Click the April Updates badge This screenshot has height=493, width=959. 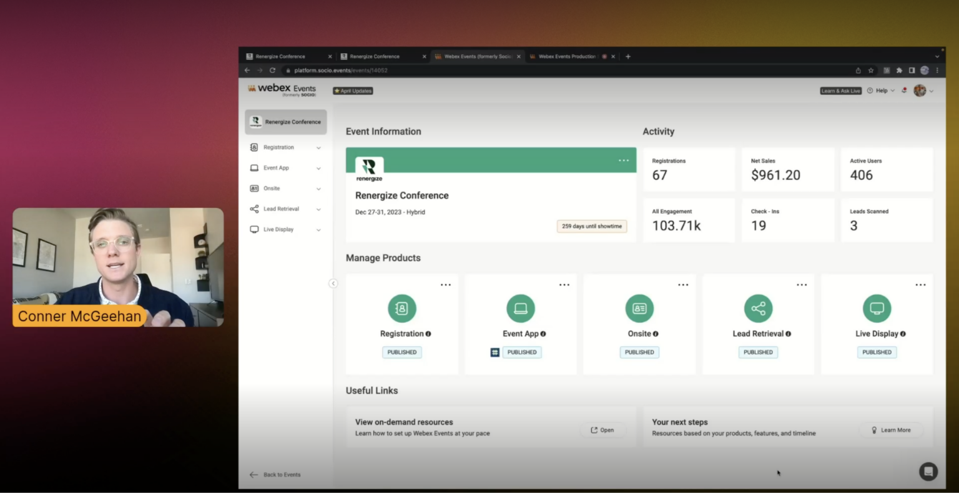click(x=353, y=91)
